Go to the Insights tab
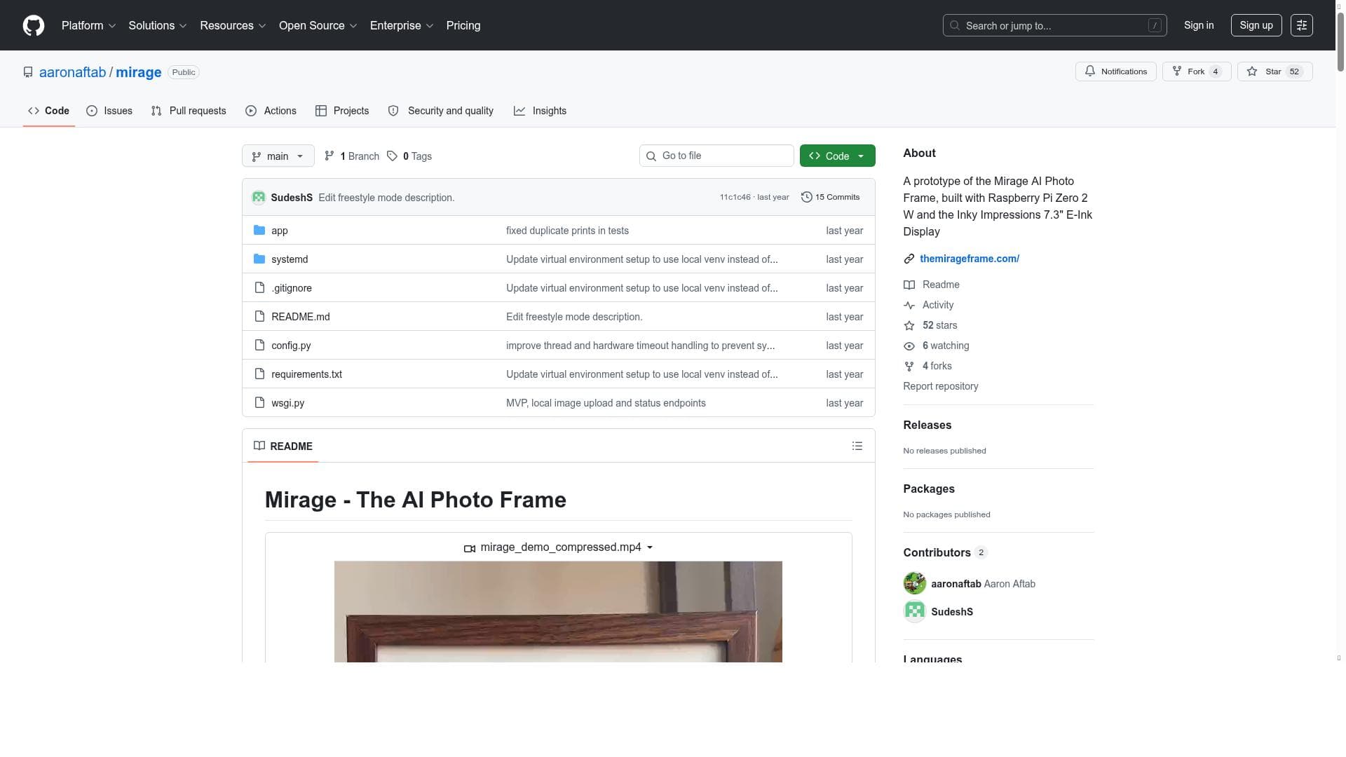 [540, 111]
